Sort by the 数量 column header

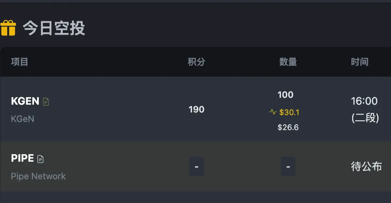click(x=288, y=62)
